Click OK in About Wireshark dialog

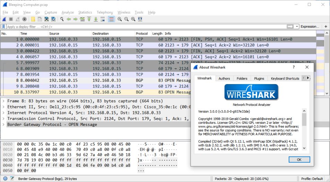299,160
